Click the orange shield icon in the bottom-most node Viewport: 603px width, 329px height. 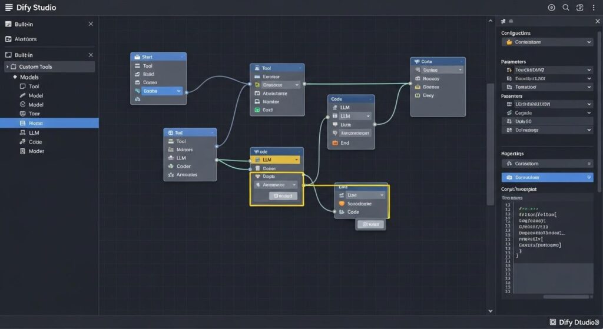click(341, 204)
